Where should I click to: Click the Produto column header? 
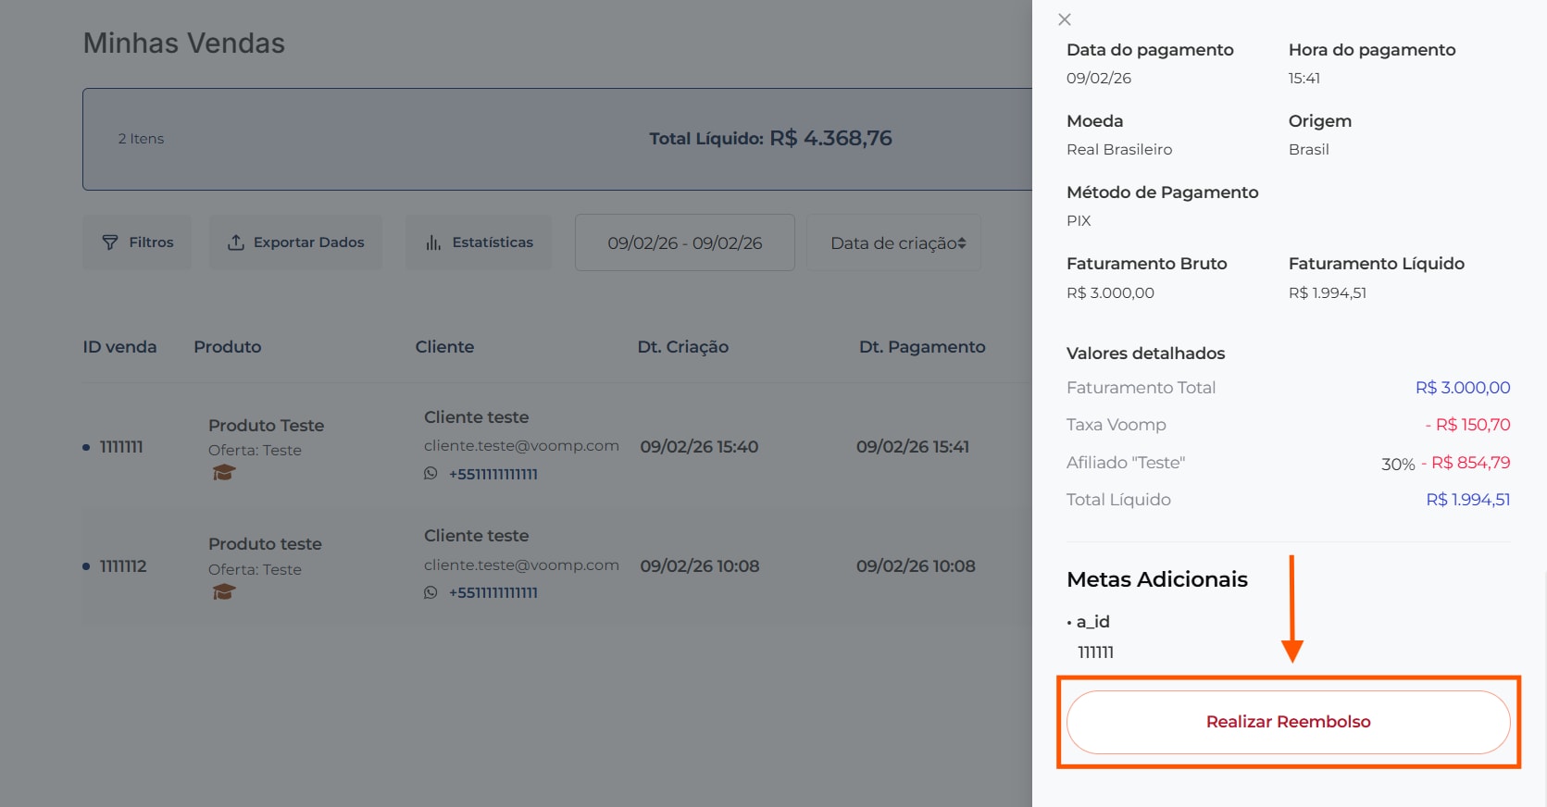pos(227,347)
